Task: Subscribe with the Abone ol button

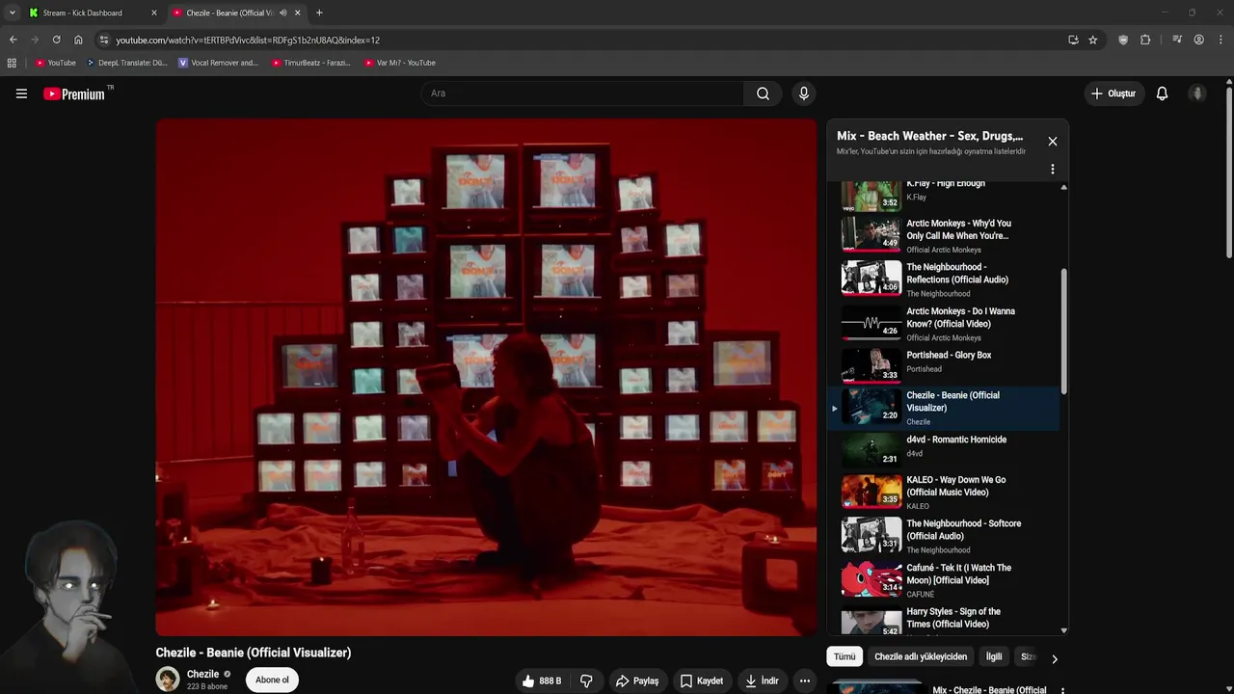Action: coord(272,680)
